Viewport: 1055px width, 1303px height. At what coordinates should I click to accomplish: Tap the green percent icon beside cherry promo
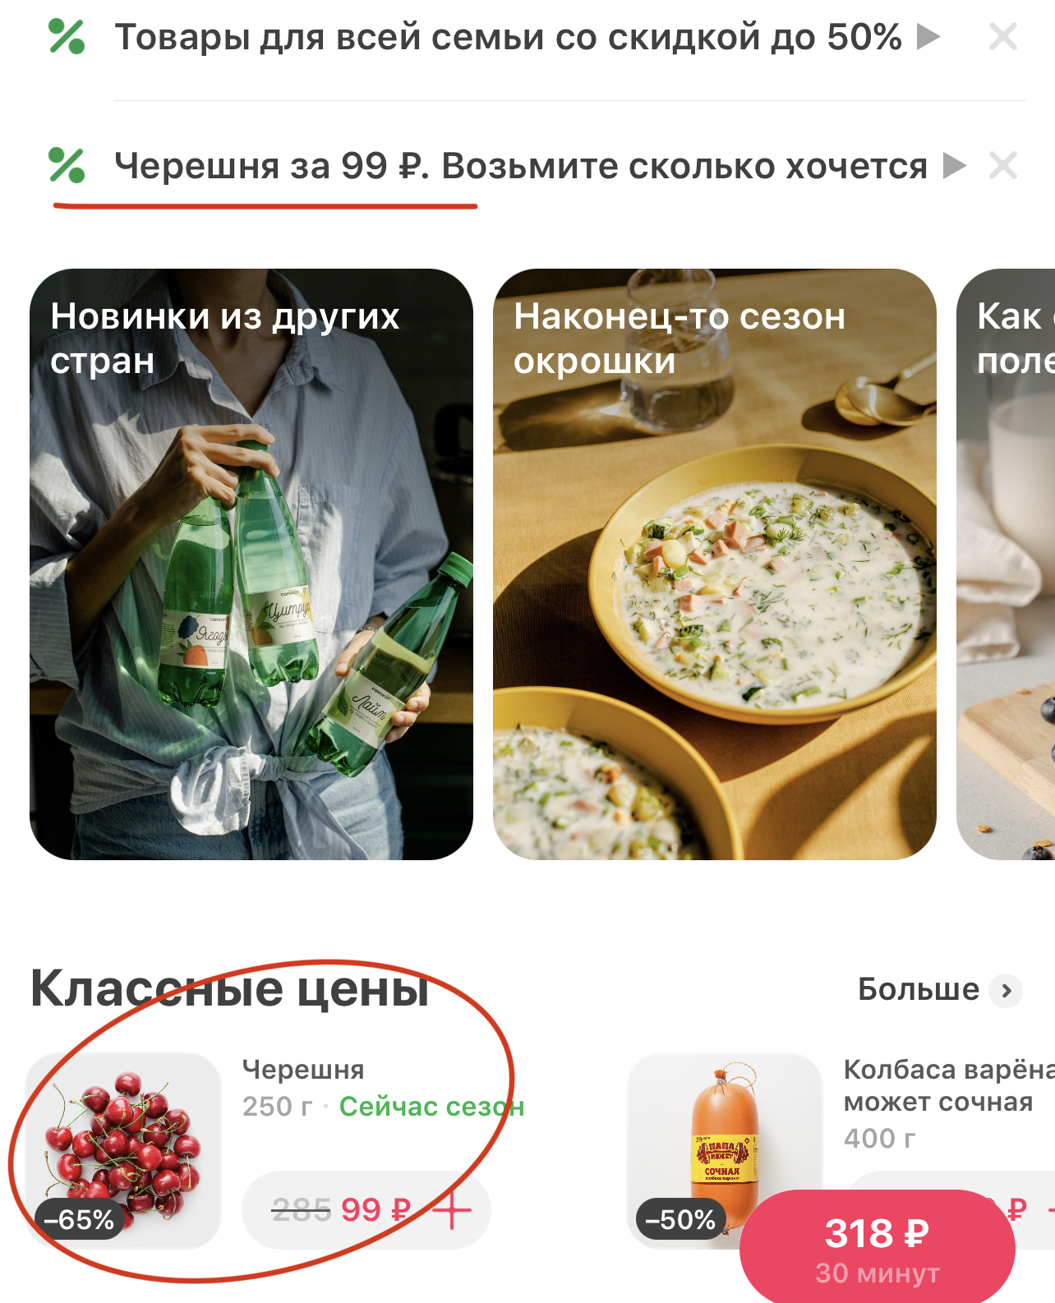tap(67, 166)
